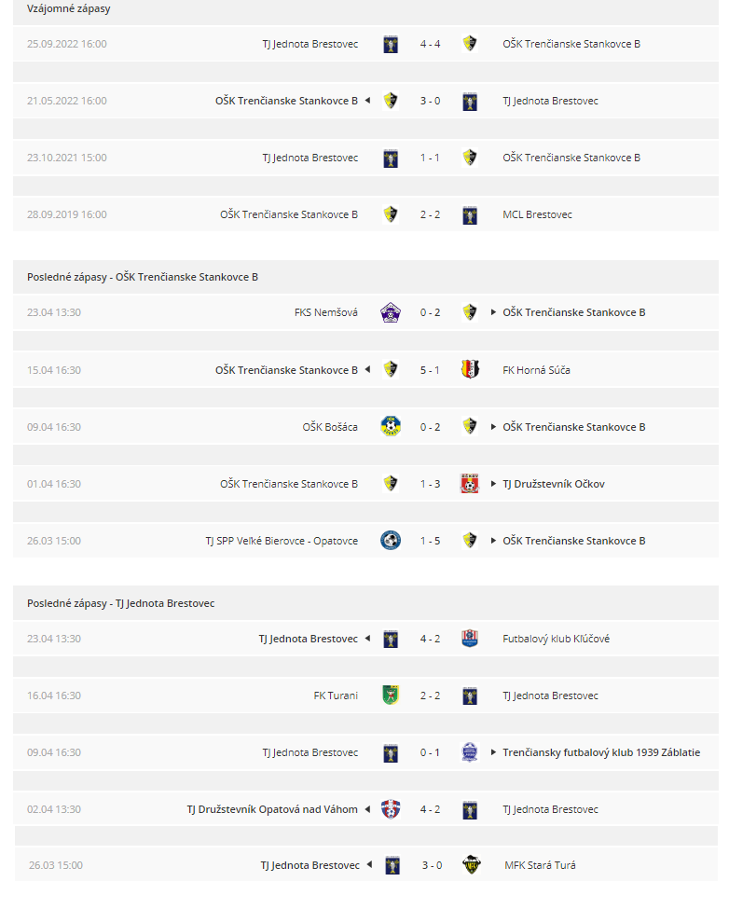Click the FKS Nemšová club crest
Screen dimensions: 729x909
391,312
